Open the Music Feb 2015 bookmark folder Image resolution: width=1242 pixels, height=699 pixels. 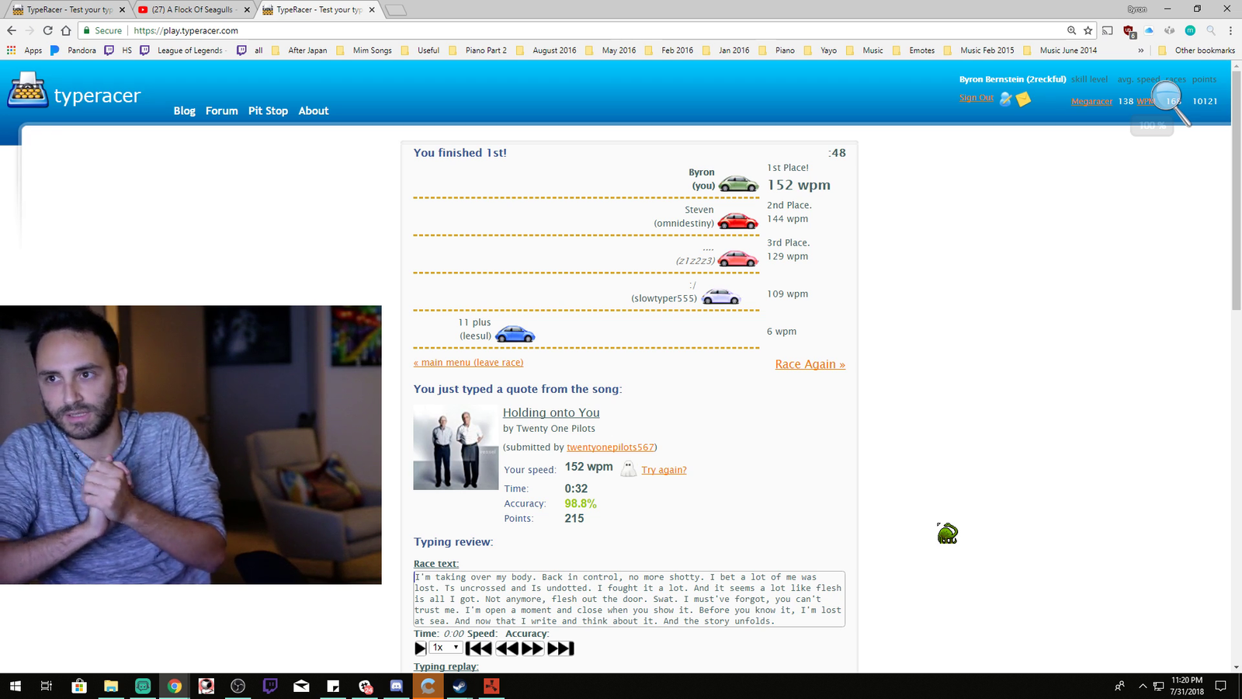coord(979,50)
